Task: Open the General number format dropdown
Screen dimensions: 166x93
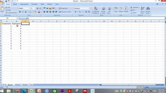Action: pos(89,8)
